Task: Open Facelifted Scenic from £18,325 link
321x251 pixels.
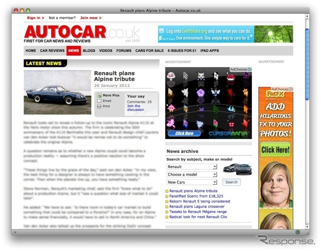Action: click(x=196, y=196)
